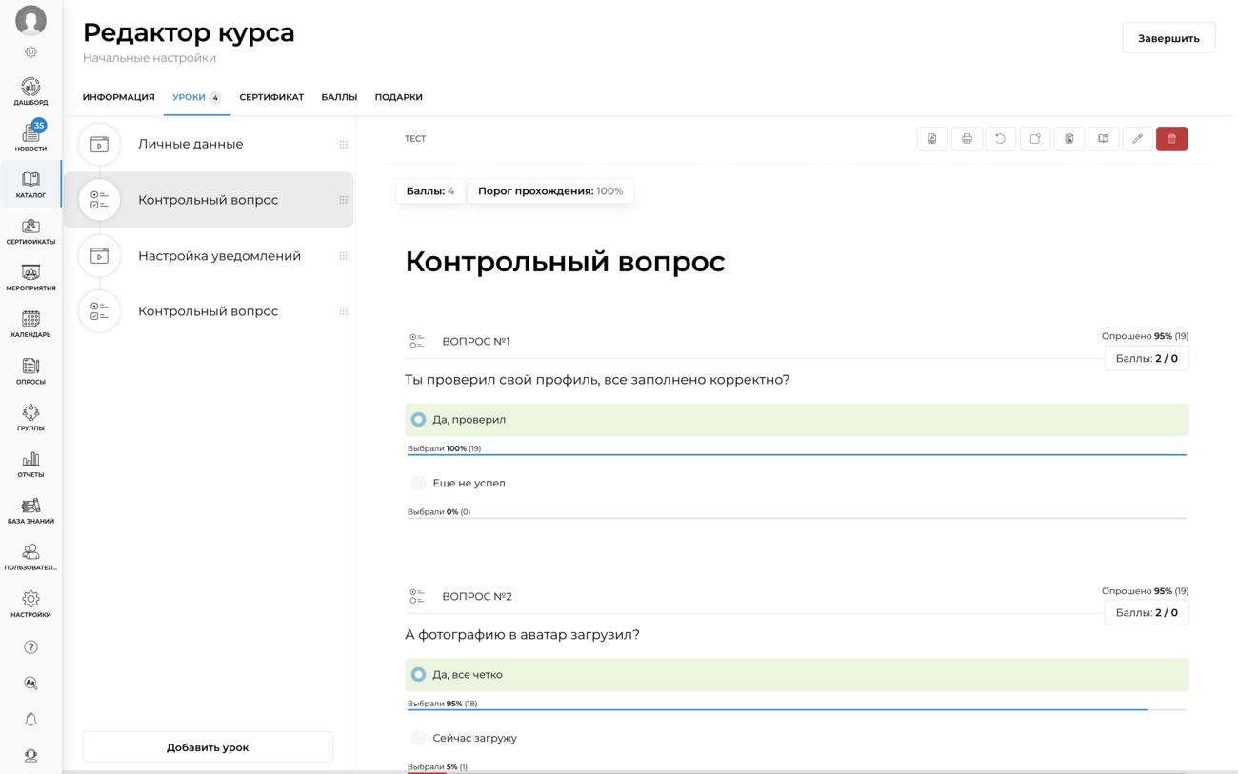This screenshot has height=774, width=1238.
Task: Select the Личные данные lesson
Action: click(x=209, y=145)
